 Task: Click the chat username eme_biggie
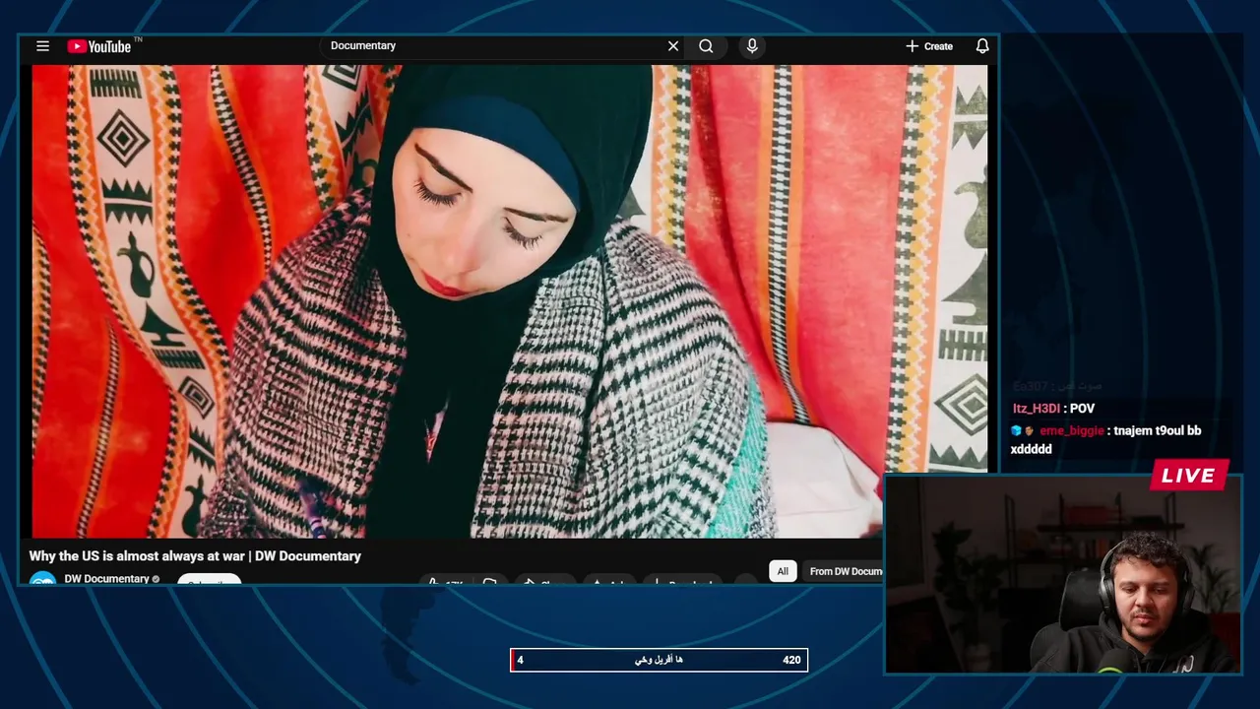pyautogui.click(x=1072, y=430)
